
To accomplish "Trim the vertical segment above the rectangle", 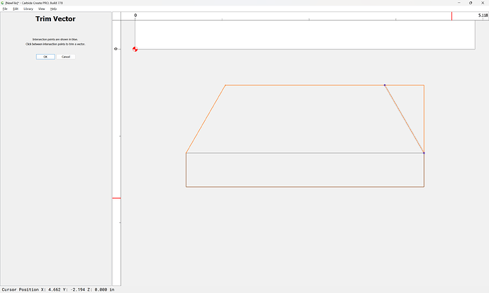I will point(424,119).
